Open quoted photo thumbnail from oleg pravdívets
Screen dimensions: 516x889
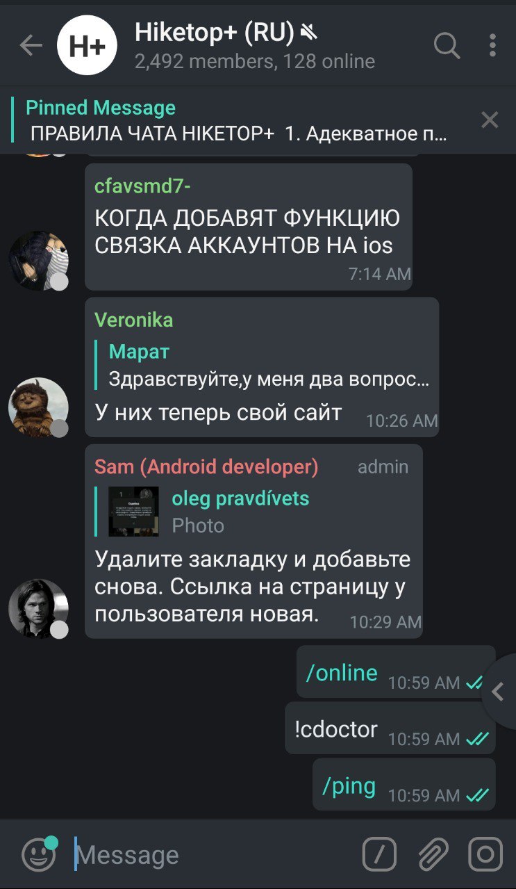[133, 512]
